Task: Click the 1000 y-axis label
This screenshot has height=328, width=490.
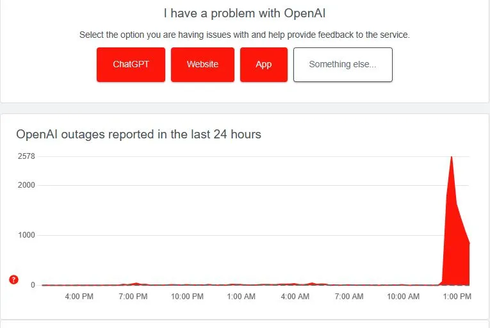Action: tap(26, 235)
